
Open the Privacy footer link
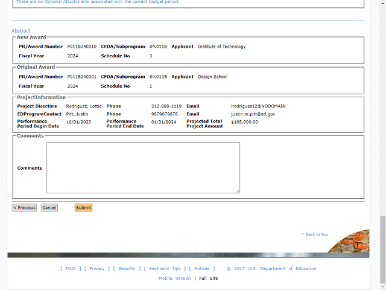[97, 268]
